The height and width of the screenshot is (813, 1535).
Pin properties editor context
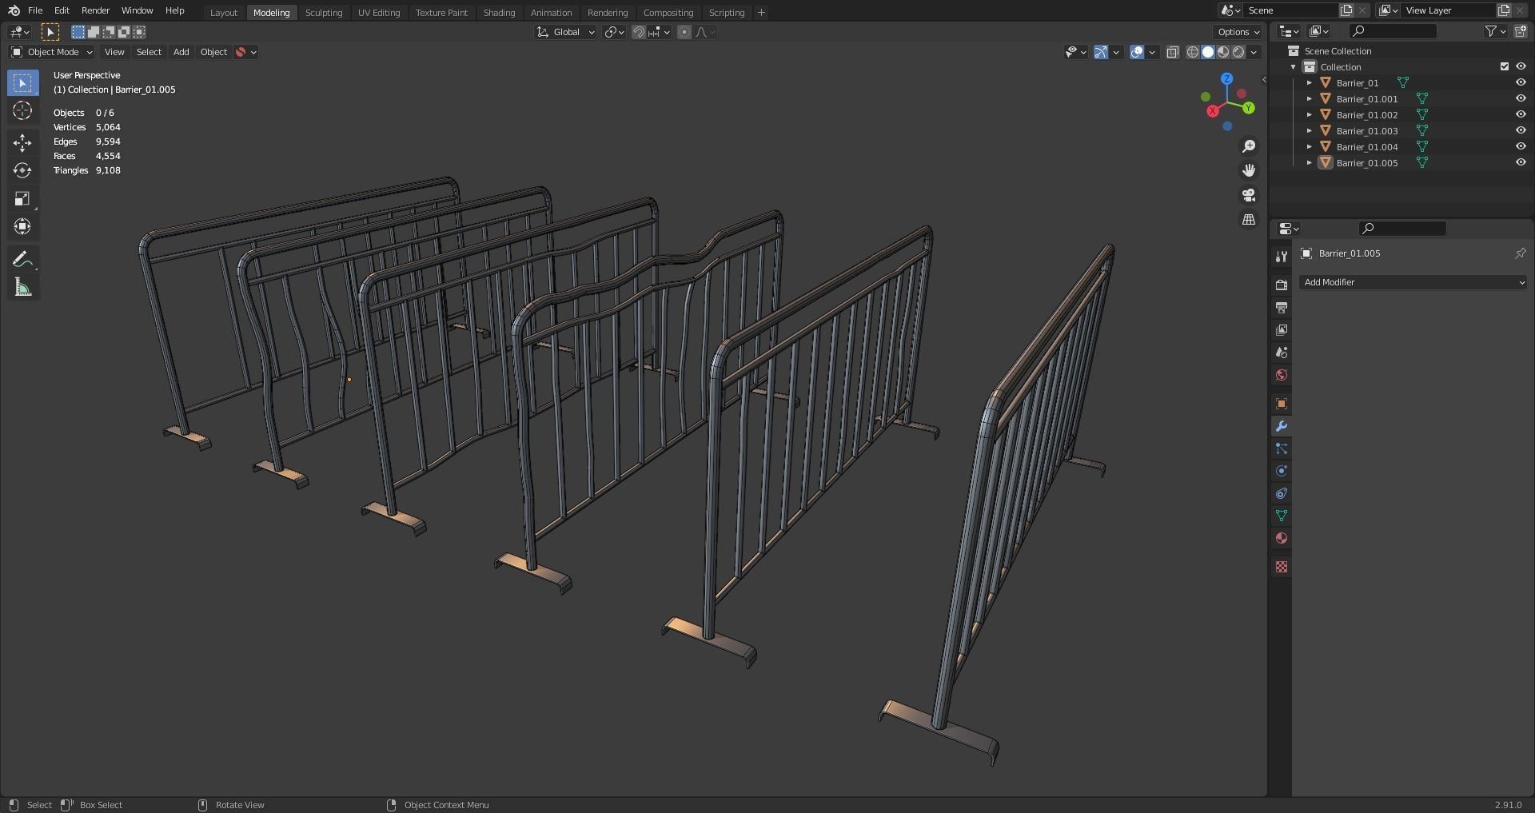click(1520, 253)
